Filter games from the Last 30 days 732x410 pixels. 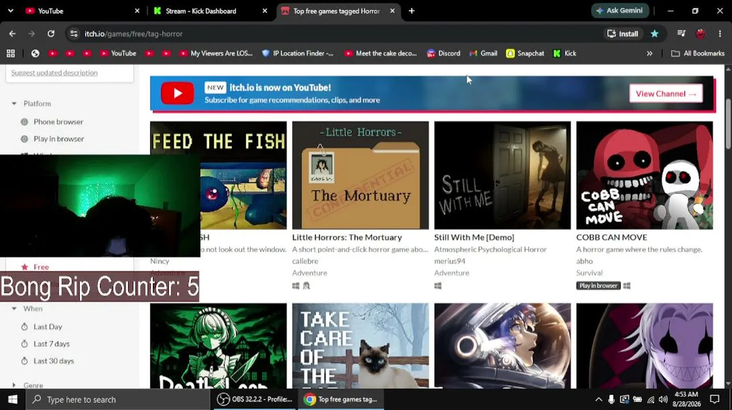point(54,361)
